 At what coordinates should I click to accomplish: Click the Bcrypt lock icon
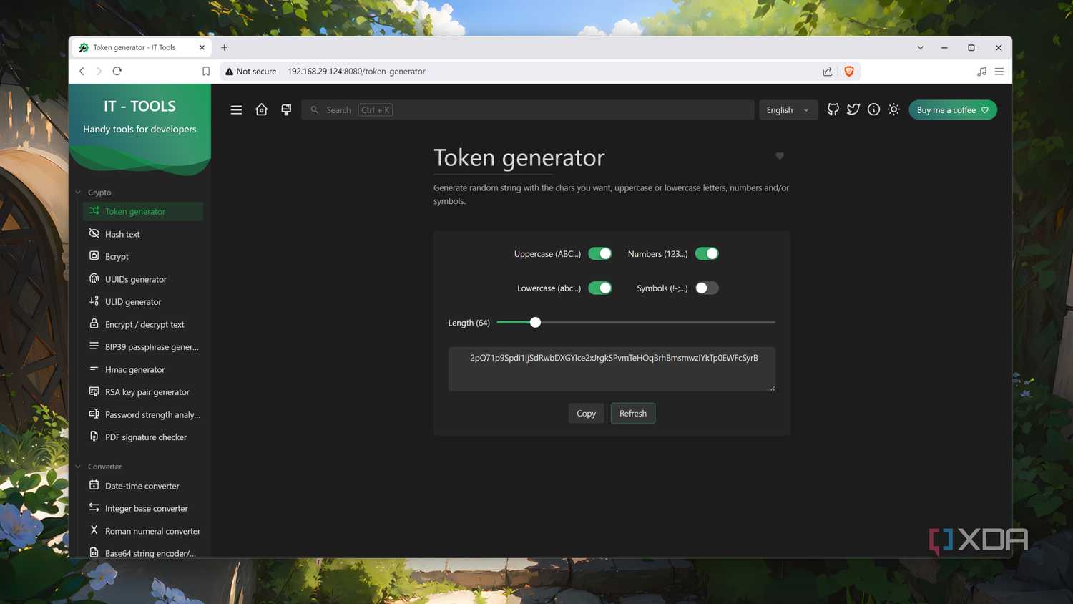(x=94, y=255)
